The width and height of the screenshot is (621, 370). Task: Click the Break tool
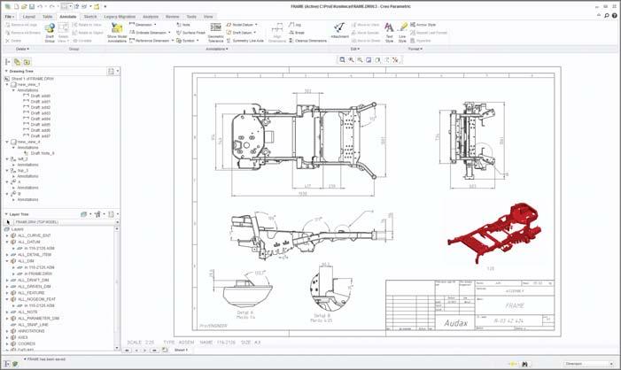tap(297, 33)
